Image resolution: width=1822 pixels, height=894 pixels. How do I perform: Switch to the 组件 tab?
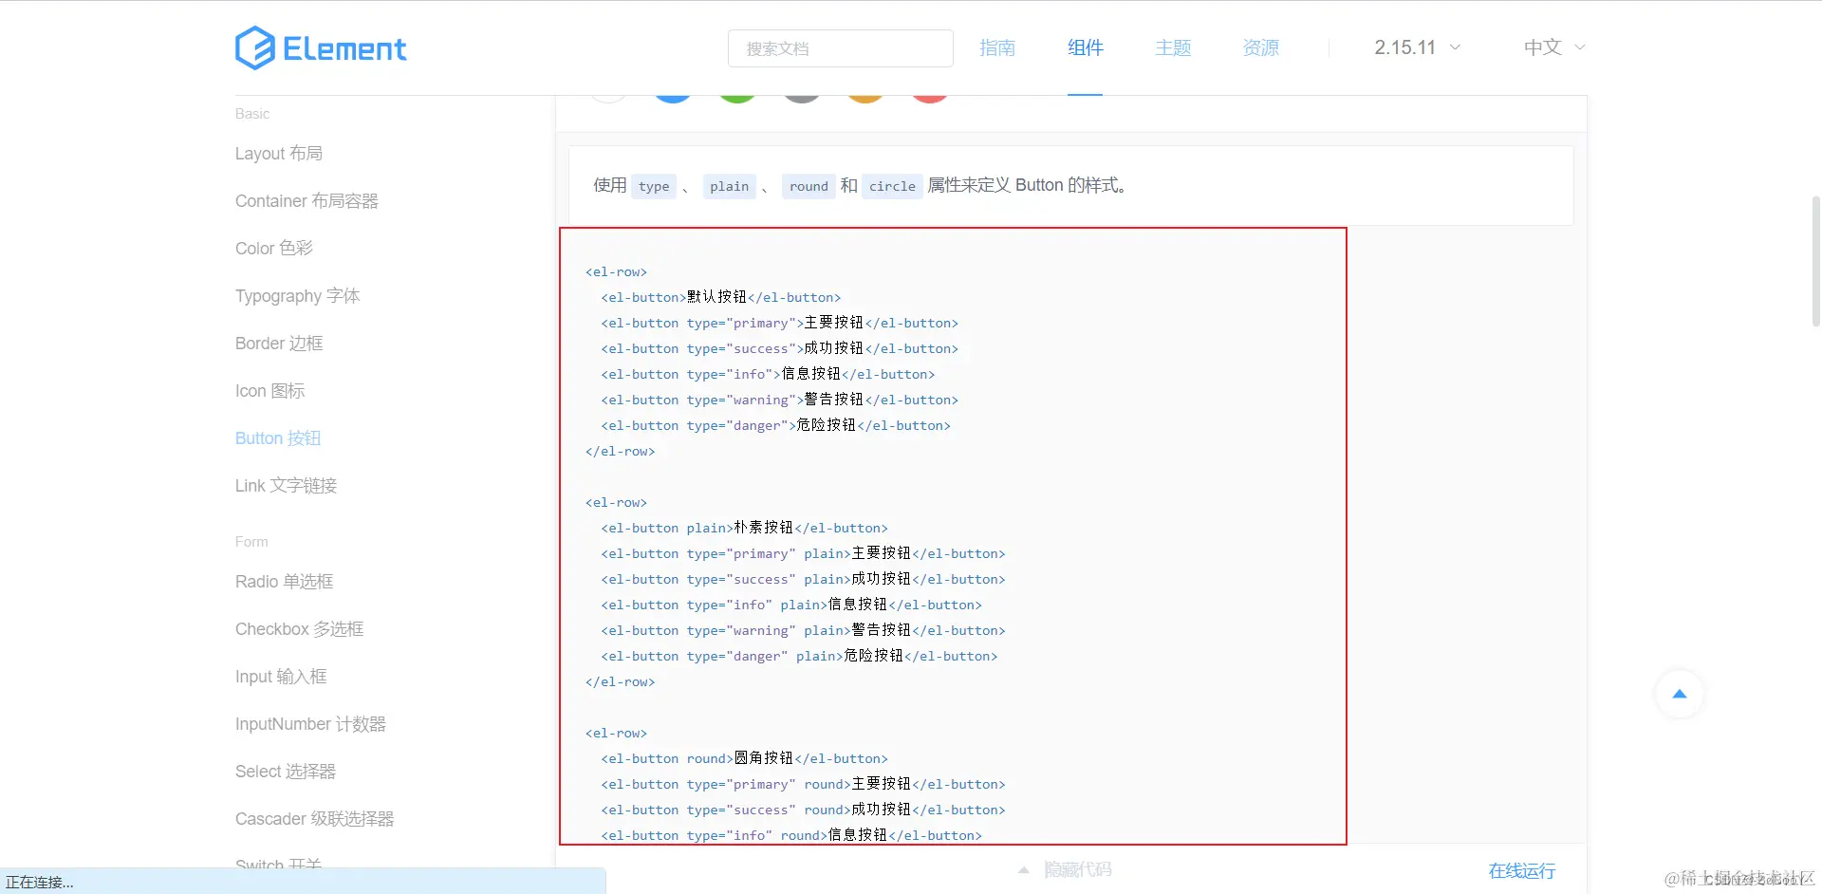[x=1085, y=47]
